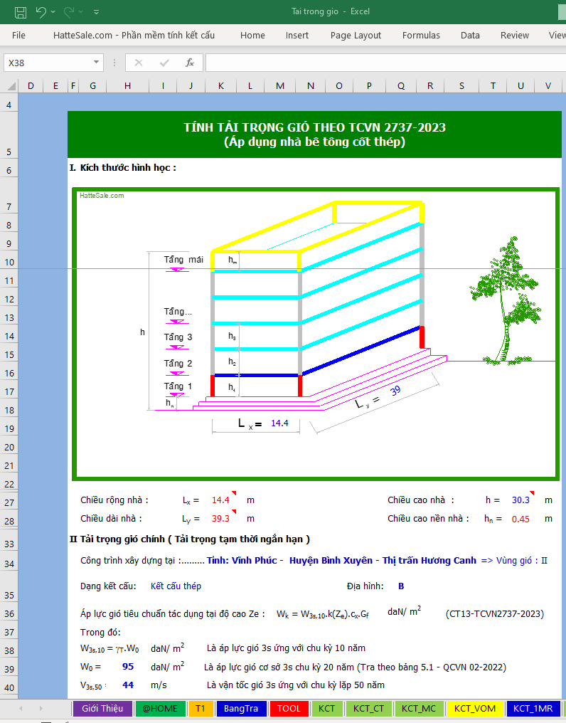Click the Redo arrow icon

pyautogui.click(x=69, y=12)
